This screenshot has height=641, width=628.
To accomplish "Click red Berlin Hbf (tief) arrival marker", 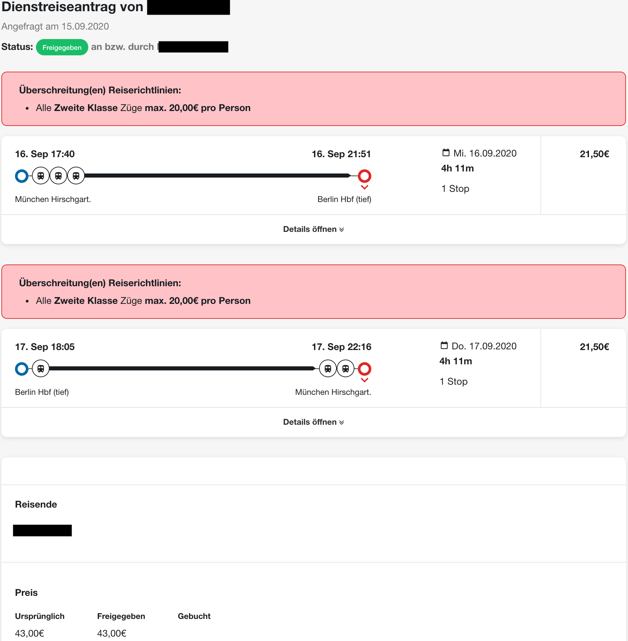I will click(x=365, y=176).
